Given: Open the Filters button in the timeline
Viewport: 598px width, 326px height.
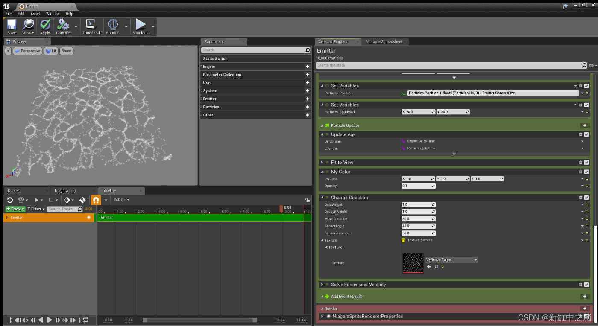Looking at the screenshot, I should 37,209.
